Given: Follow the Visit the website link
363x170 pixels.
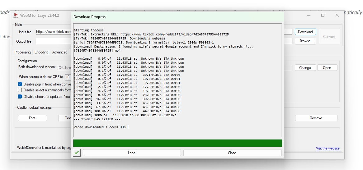Looking at the screenshot, I should coord(328,148).
